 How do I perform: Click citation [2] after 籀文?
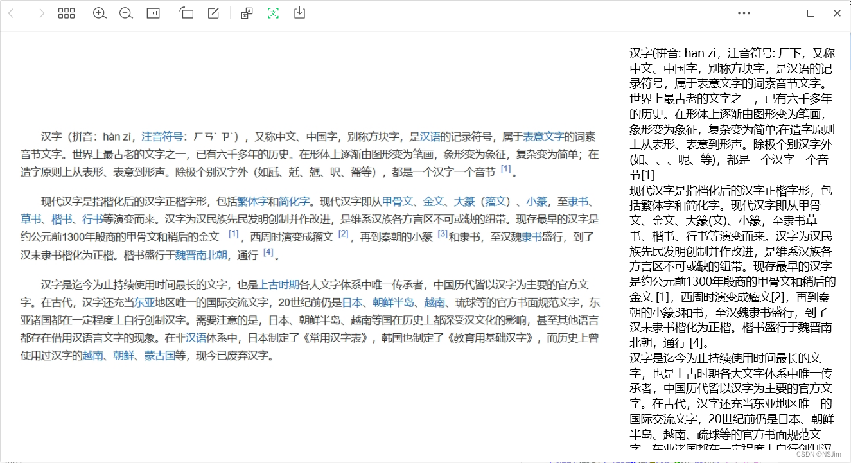coord(344,234)
